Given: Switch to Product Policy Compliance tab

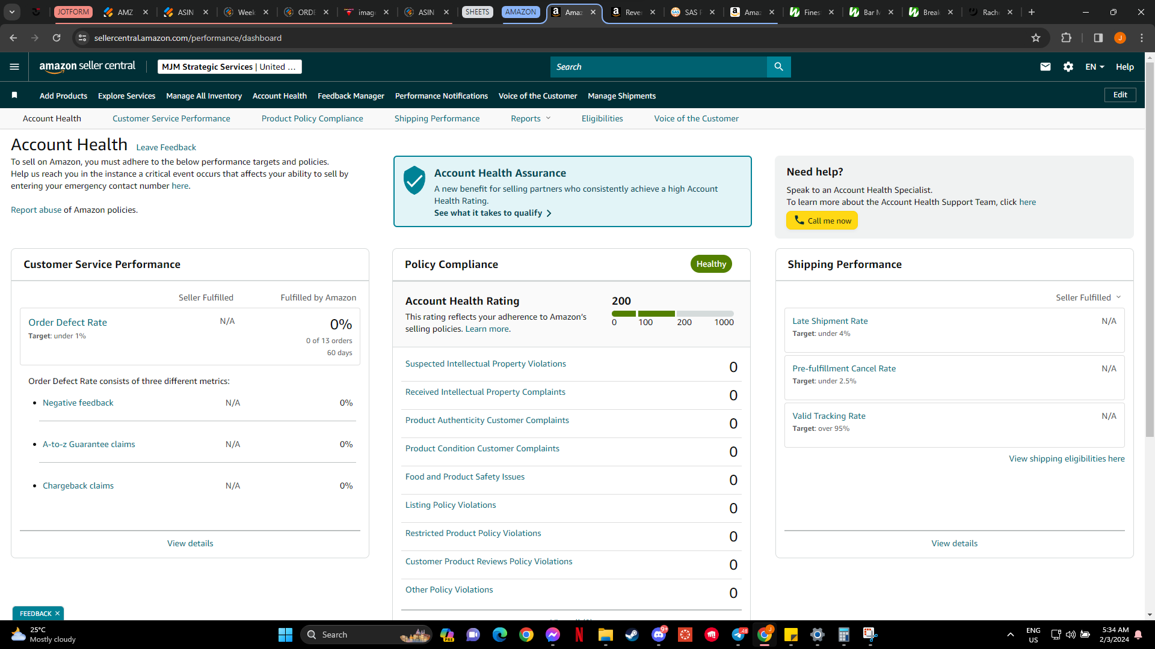Looking at the screenshot, I should click(x=312, y=118).
